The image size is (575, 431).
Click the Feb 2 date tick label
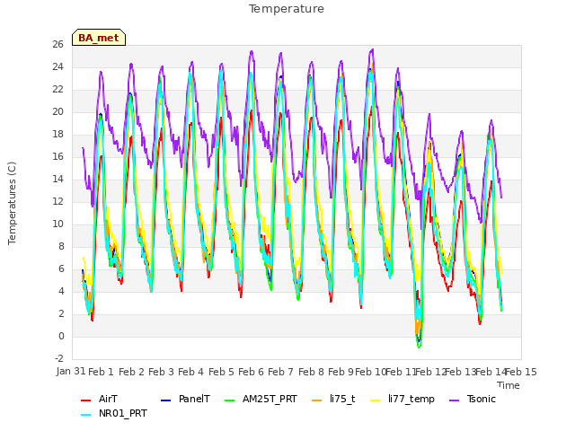[x=131, y=372]
